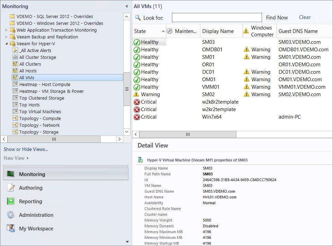
Task: Click the Administration gear icon
Action: 11,215
